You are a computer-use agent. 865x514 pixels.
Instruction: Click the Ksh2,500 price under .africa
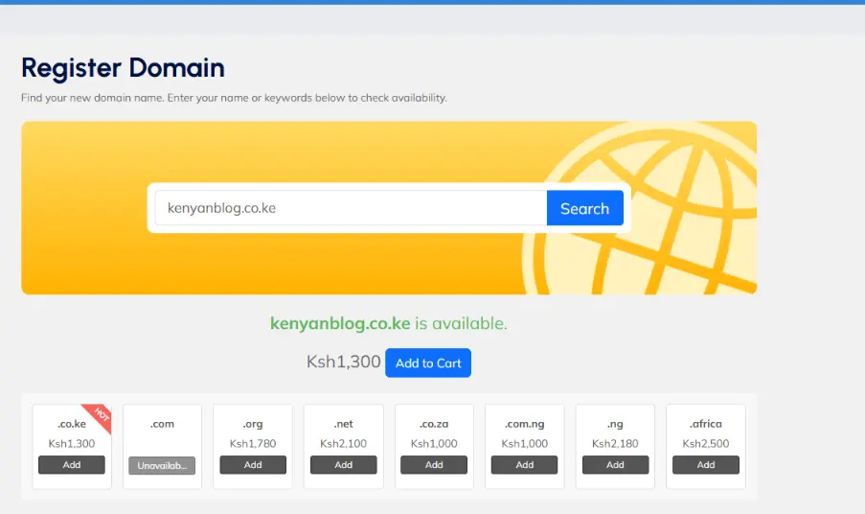(706, 443)
